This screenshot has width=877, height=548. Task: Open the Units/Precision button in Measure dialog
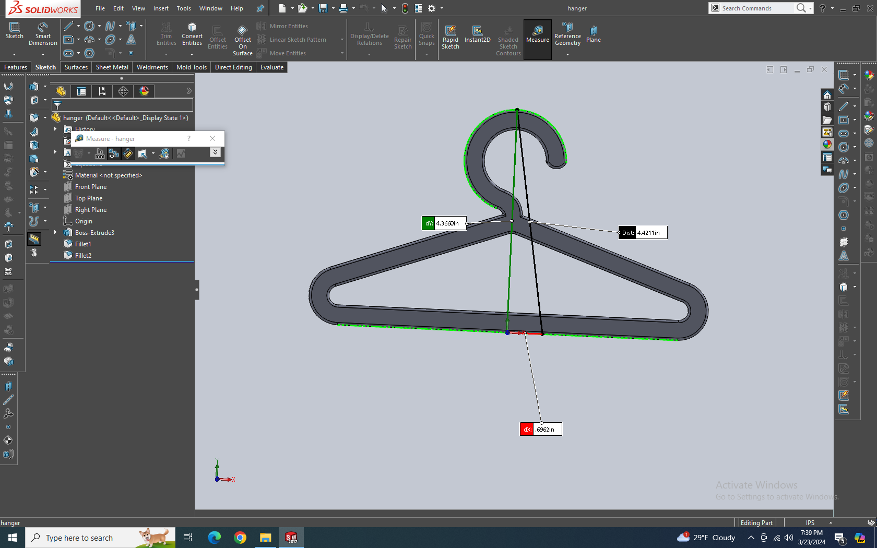tap(100, 153)
